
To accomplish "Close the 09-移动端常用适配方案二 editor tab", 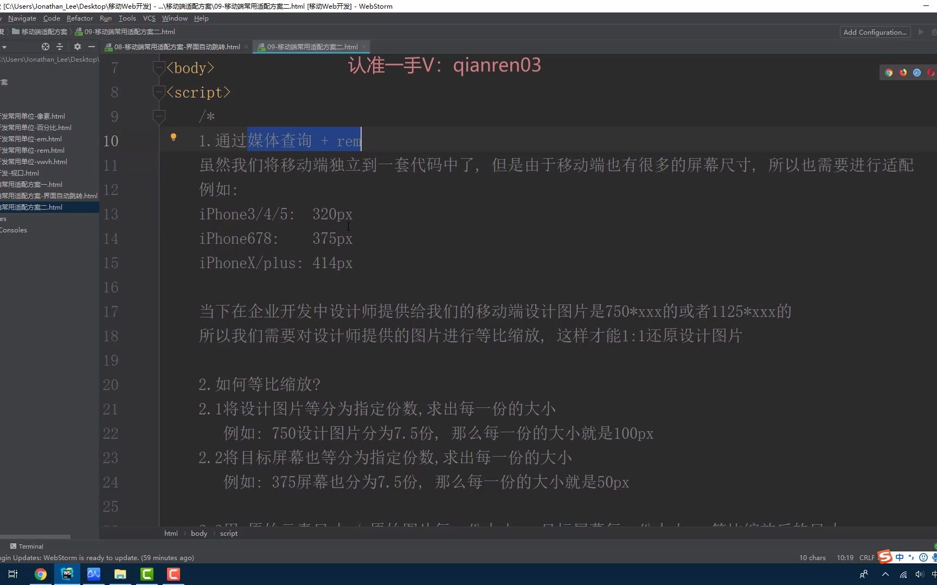I will coord(364,47).
